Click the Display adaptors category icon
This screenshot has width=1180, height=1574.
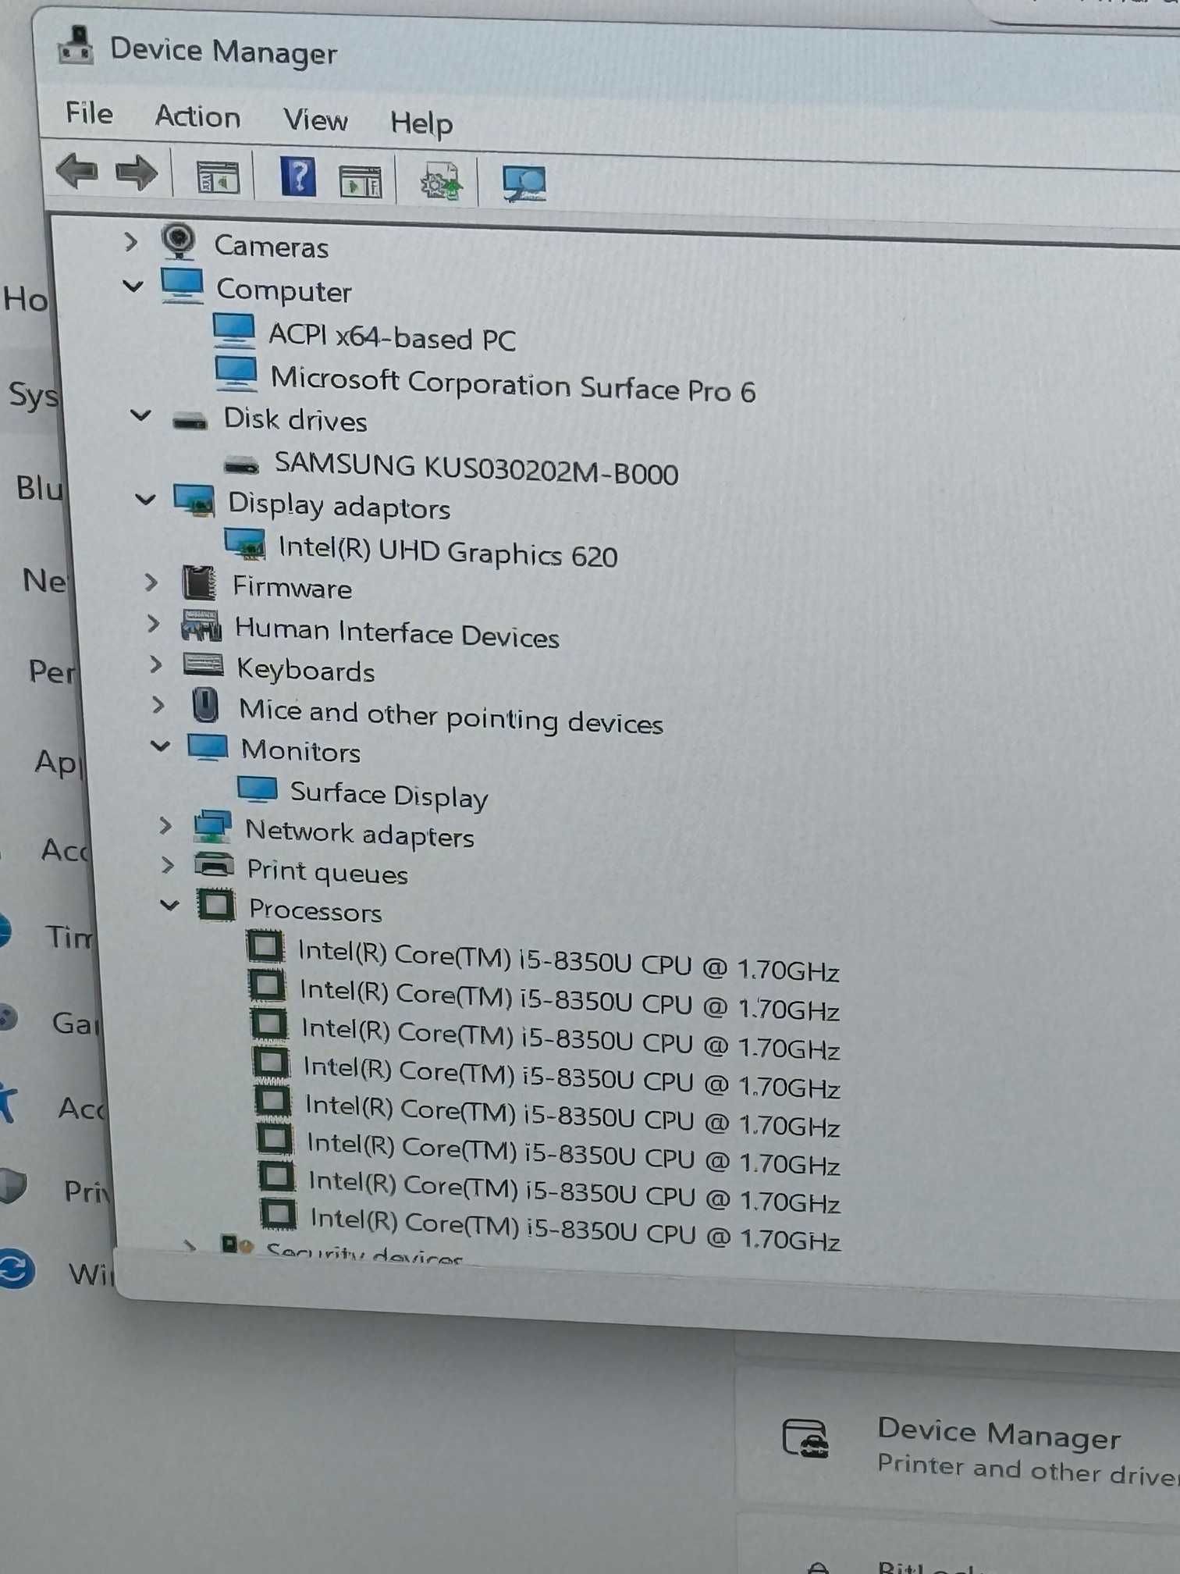[194, 500]
